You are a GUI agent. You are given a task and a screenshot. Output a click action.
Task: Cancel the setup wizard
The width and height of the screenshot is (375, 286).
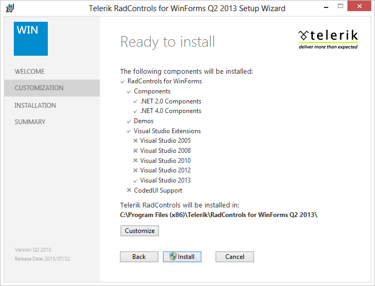pos(235,257)
